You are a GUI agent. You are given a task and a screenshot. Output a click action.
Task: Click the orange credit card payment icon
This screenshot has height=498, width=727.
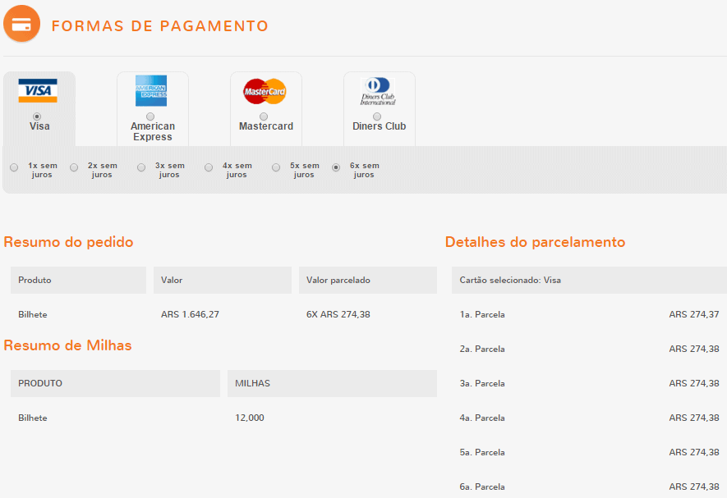21,24
